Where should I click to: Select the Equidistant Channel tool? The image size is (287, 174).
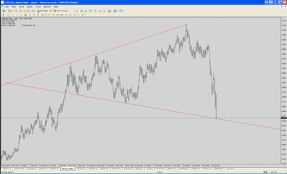pos(26,15)
